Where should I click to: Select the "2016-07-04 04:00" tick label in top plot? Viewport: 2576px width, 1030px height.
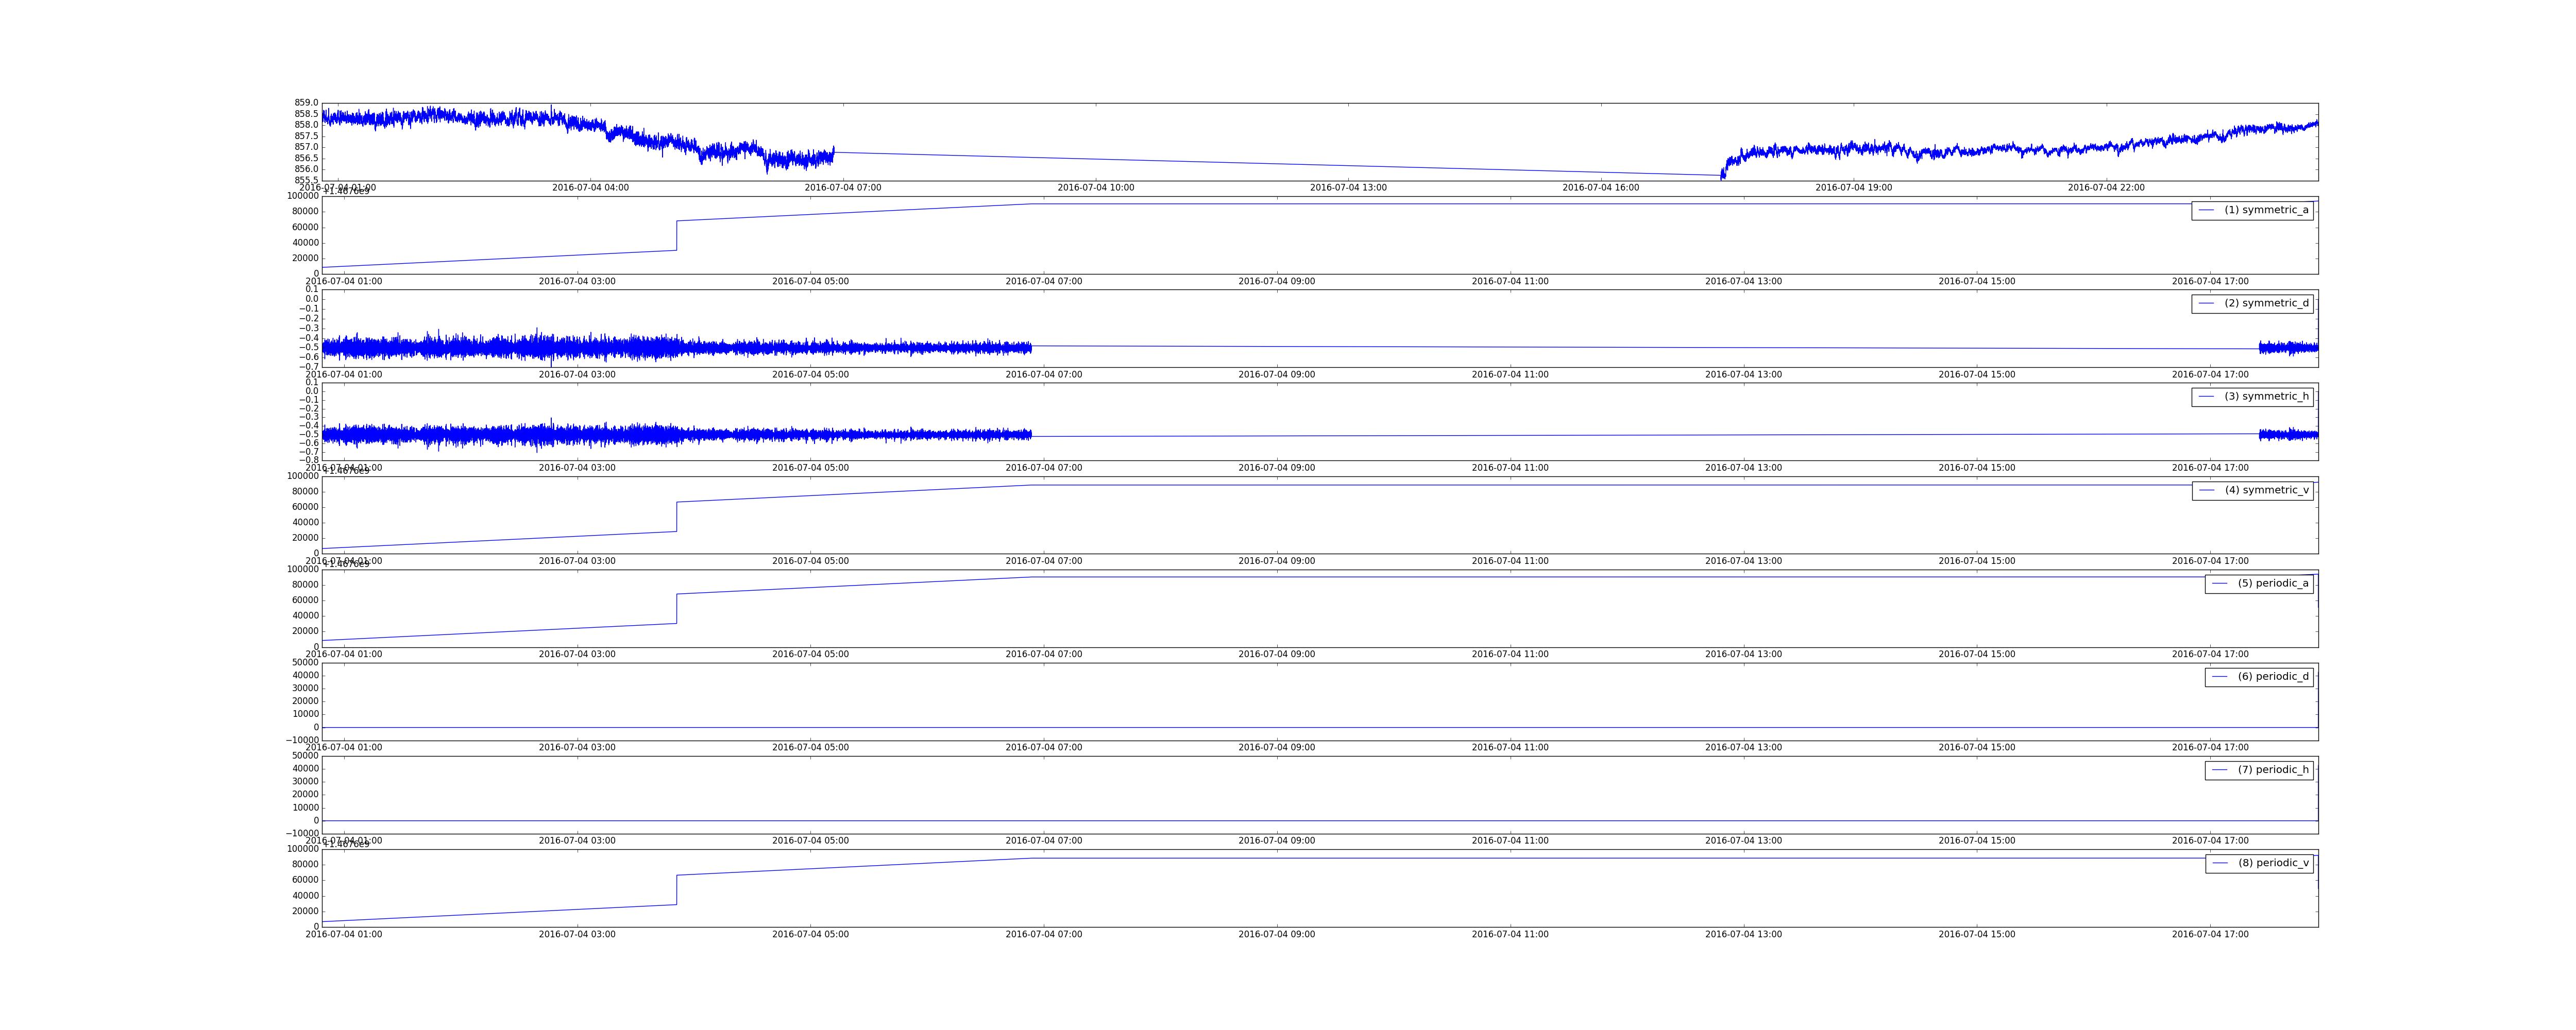(591, 188)
